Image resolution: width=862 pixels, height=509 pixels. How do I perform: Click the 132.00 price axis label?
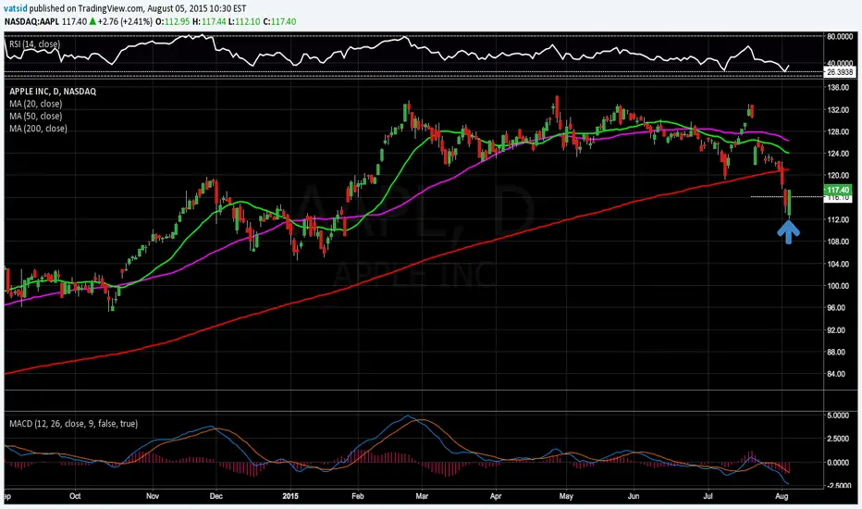coord(838,110)
